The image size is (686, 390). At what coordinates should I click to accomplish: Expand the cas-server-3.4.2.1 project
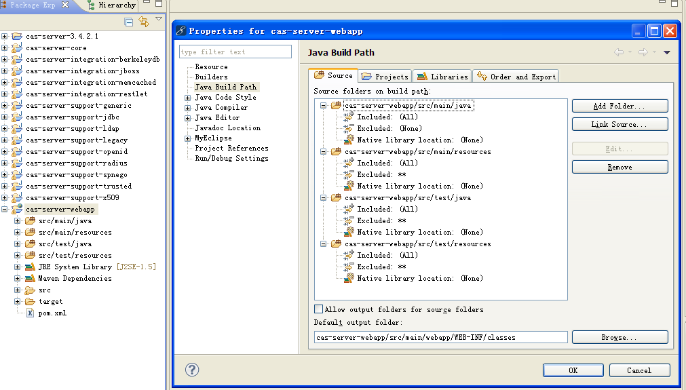[x=4, y=37]
